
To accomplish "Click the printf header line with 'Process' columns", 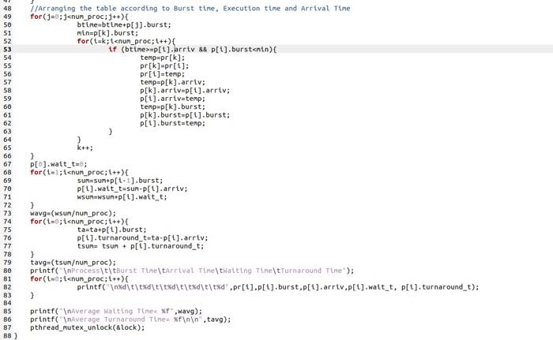I will [x=192, y=271].
